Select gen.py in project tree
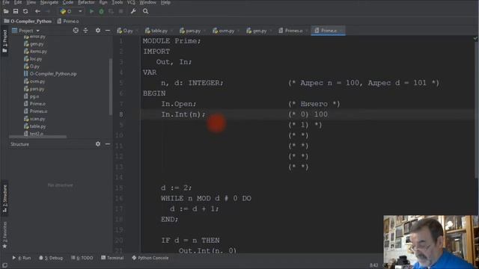This screenshot has width=479, height=269. pyautogui.click(x=34, y=44)
